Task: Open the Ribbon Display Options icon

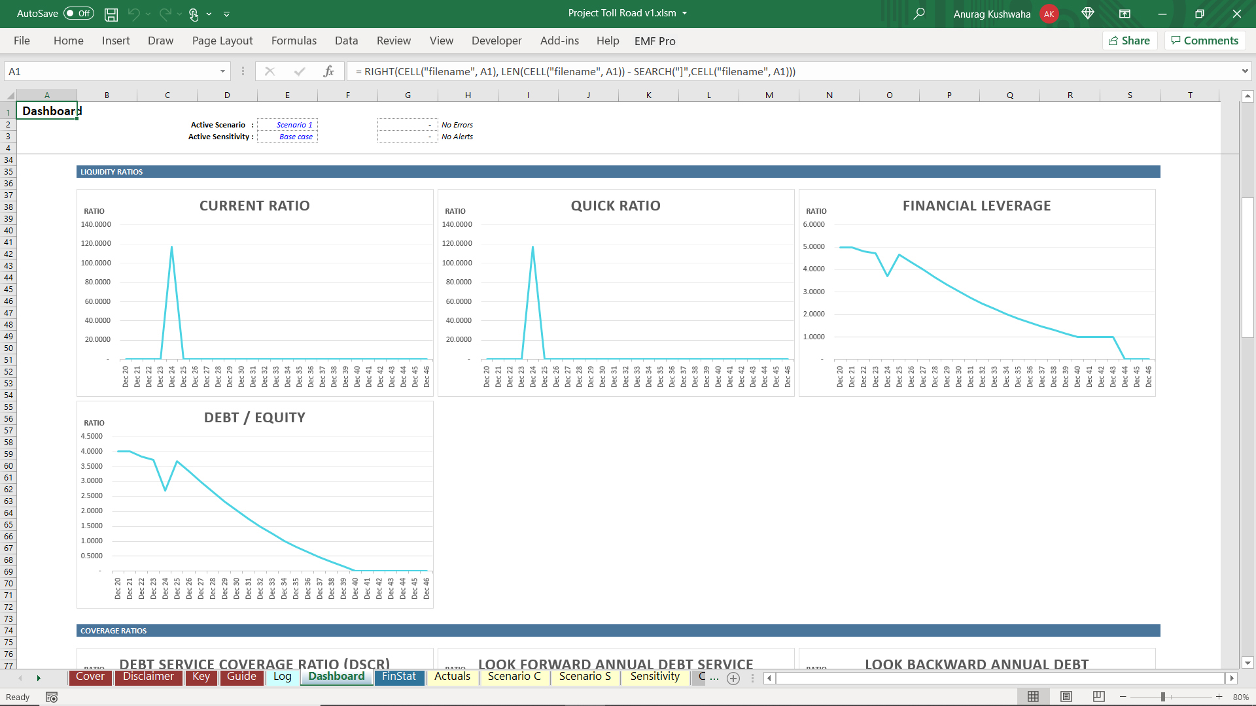Action: pos(1125,14)
